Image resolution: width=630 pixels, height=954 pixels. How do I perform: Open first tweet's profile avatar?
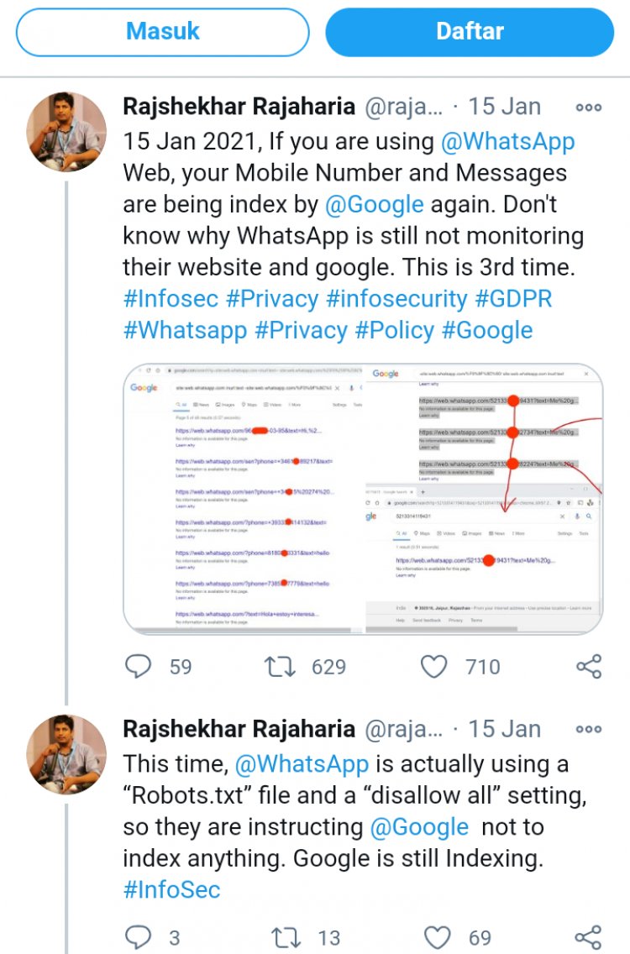pos(66,132)
